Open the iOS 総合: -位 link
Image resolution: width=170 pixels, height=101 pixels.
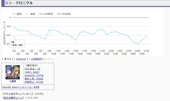click(x=32, y=69)
